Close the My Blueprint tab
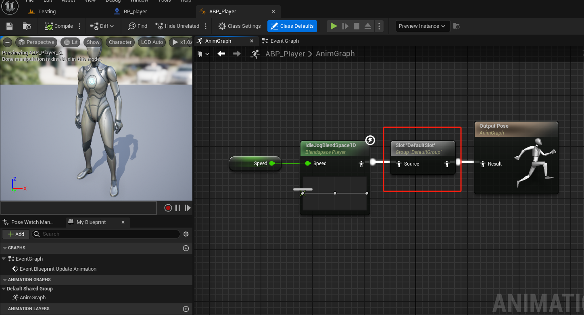 coord(123,222)
